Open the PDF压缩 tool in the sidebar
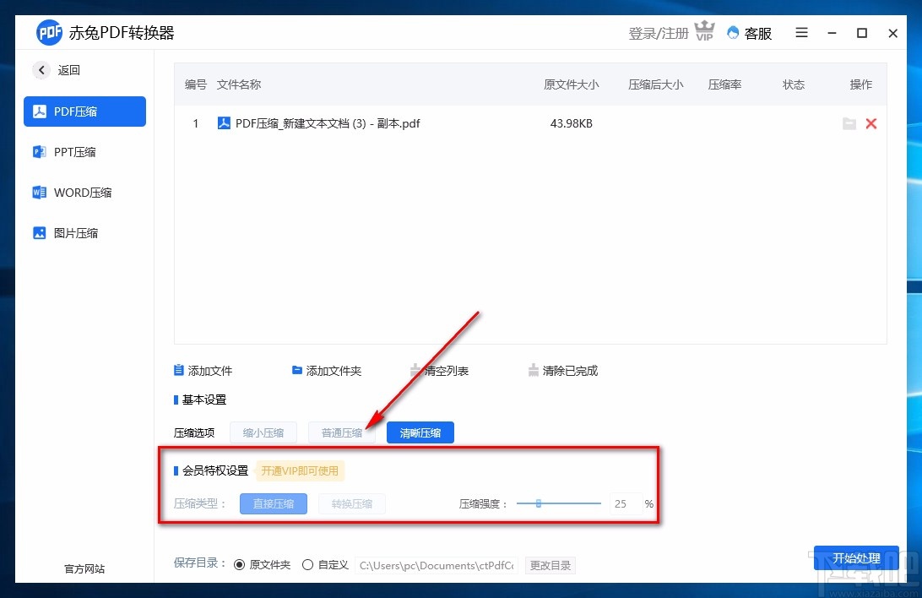922x598 pixels. [84, 111]
